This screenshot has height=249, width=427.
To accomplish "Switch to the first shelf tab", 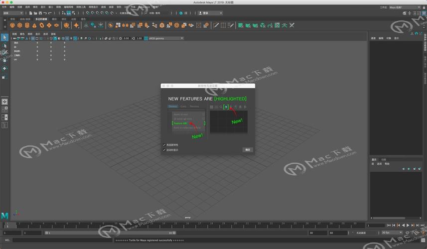I will pyautogui.click(x=12, y=19).
